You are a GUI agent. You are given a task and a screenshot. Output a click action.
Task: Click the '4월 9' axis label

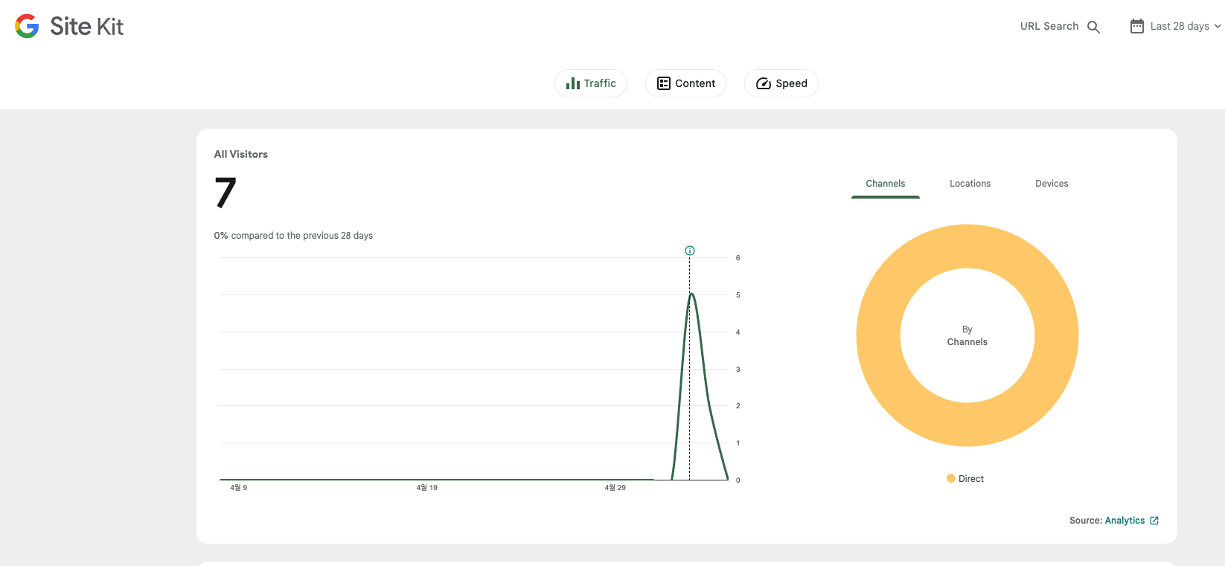[238, 488]
